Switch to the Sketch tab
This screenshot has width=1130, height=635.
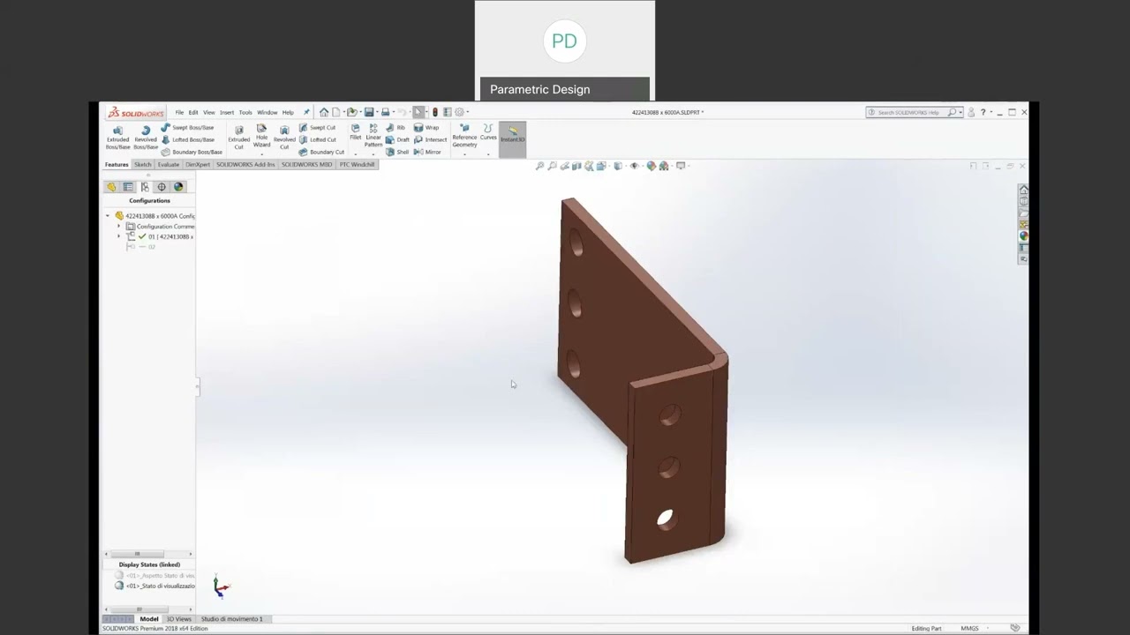pos(142,164)
